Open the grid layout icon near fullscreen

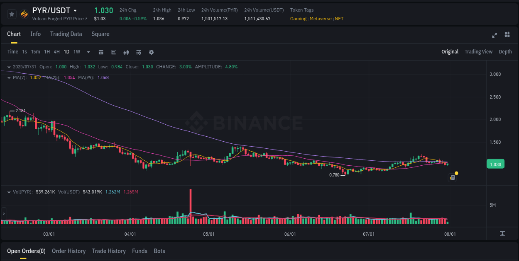(507, 35)
